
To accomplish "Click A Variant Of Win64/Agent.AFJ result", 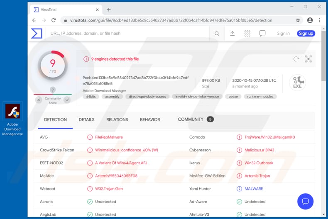I will pyautogui.click(x=121, y=163).
